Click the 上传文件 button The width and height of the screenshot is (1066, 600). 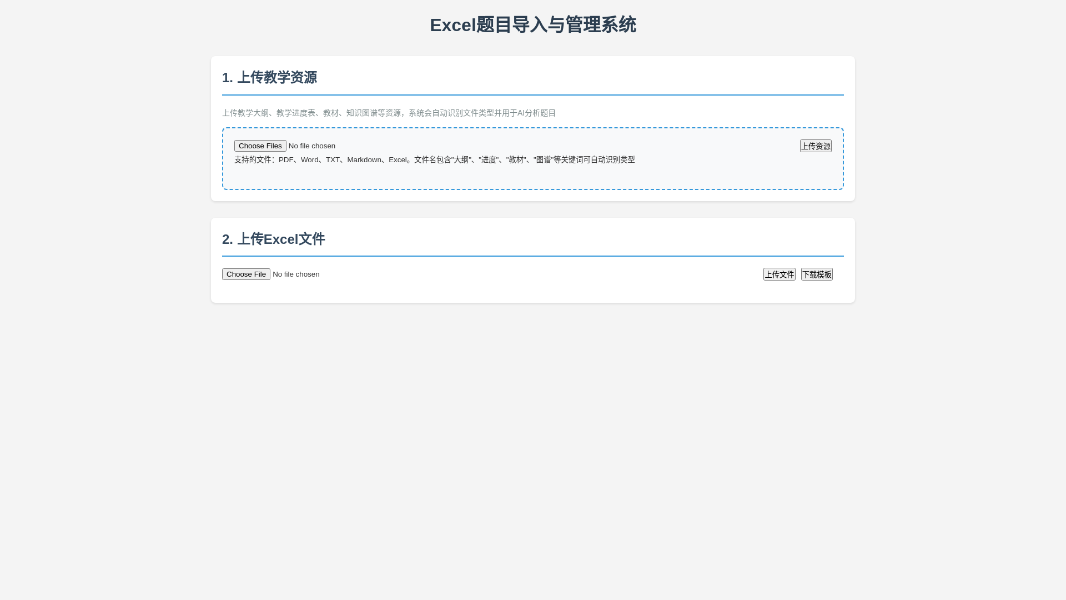pyautogui.click(x=779, y=274)
